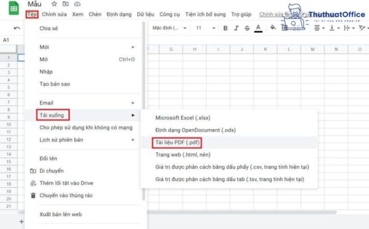Click the undo arrow in the toolbar
The height and width of the screenshot is (229, 369).
17,28
